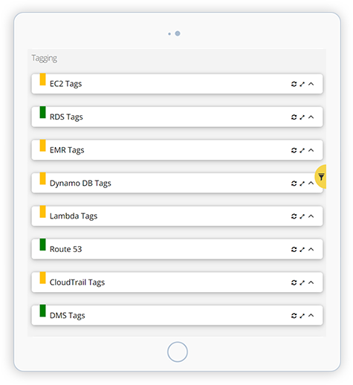353x385 pixels.
Task: Click the EMR Tags title
Action: tap(67, 150)
